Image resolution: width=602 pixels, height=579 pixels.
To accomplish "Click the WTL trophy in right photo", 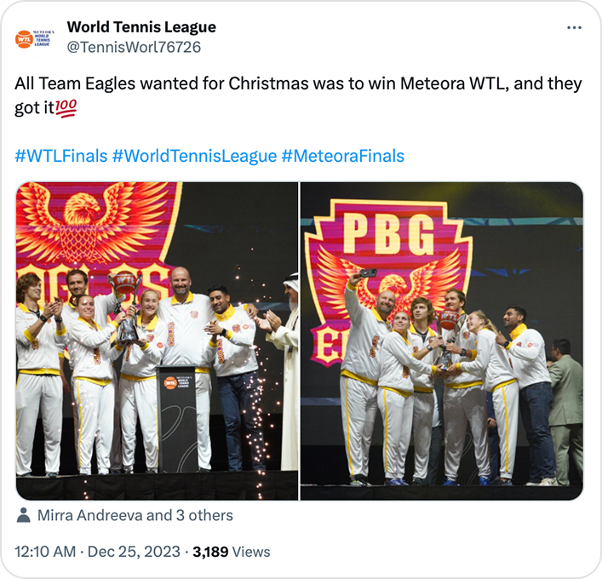I will pos(448,338).
